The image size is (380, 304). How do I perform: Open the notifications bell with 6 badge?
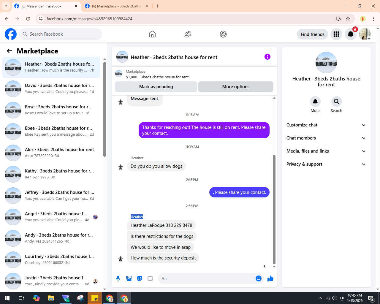pos(351,34)
